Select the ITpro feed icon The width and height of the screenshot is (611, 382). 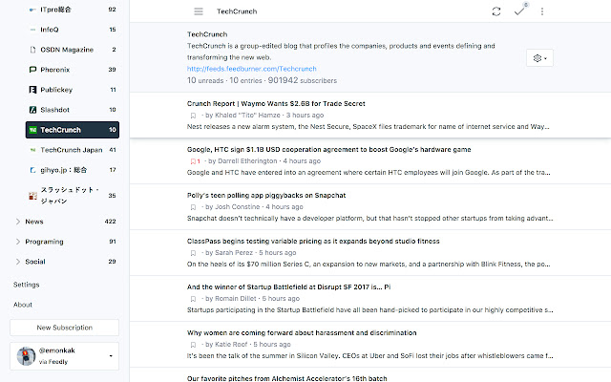(x=32, y=10)
